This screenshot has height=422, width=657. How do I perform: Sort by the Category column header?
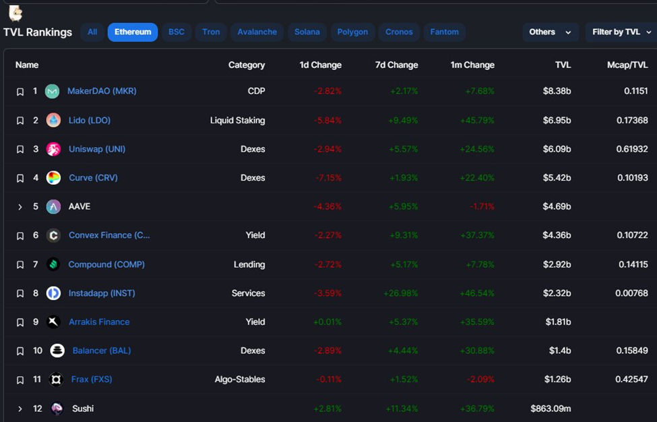(x=247, y=65)
